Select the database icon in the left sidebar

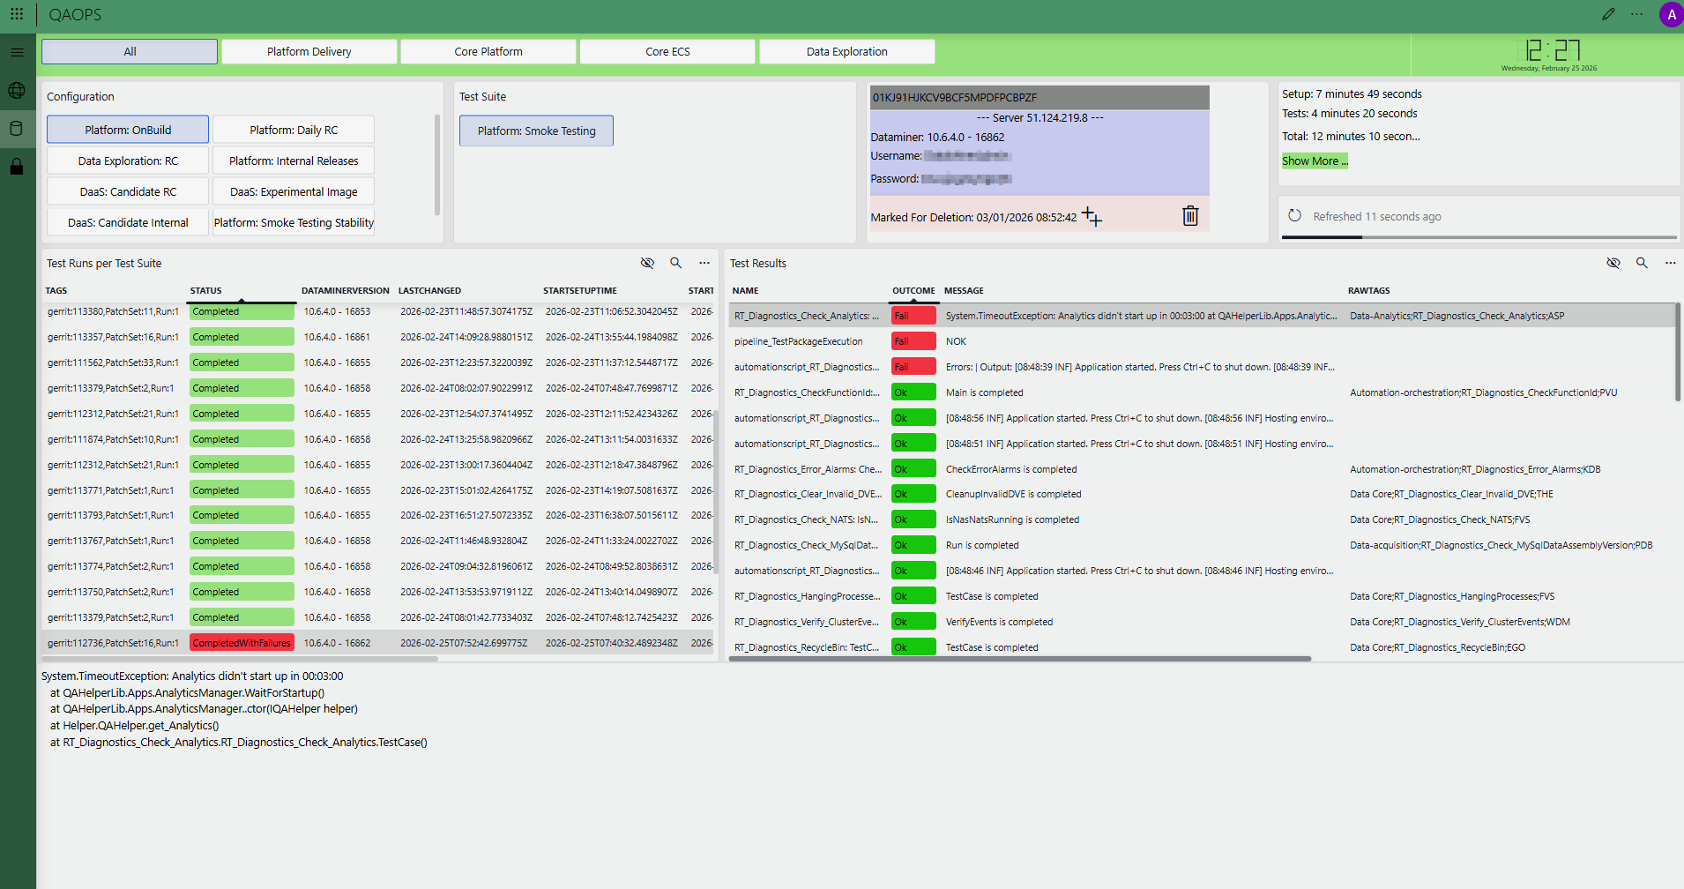point(16,128)
